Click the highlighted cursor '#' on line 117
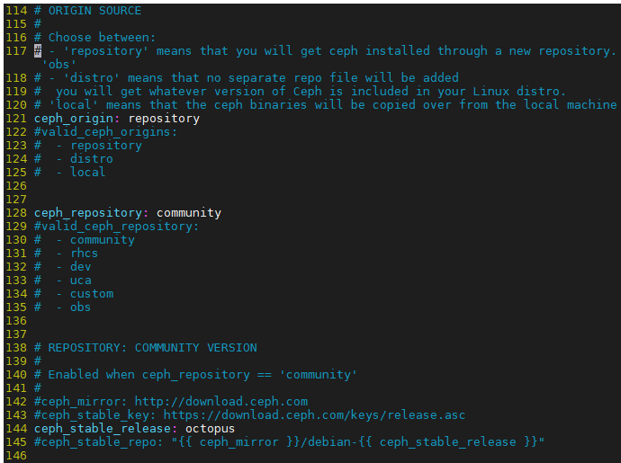 pyautogui.click(x=38, y=51)
